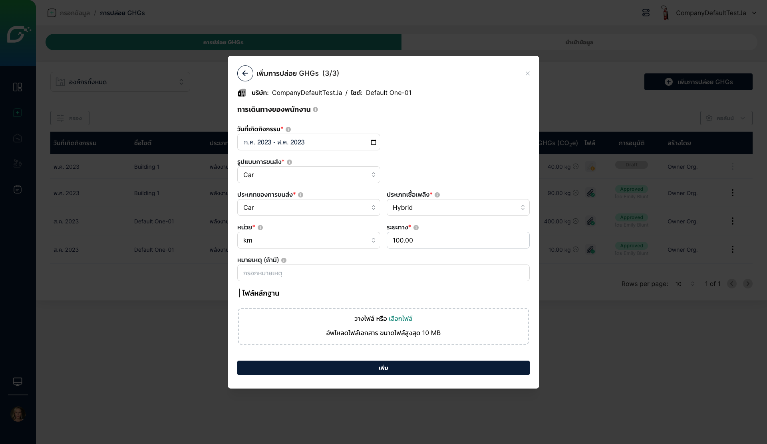Click the monitor icon in sidebar bottom
767x444 pixels.
pyautogui.click(x=18, y=382)
